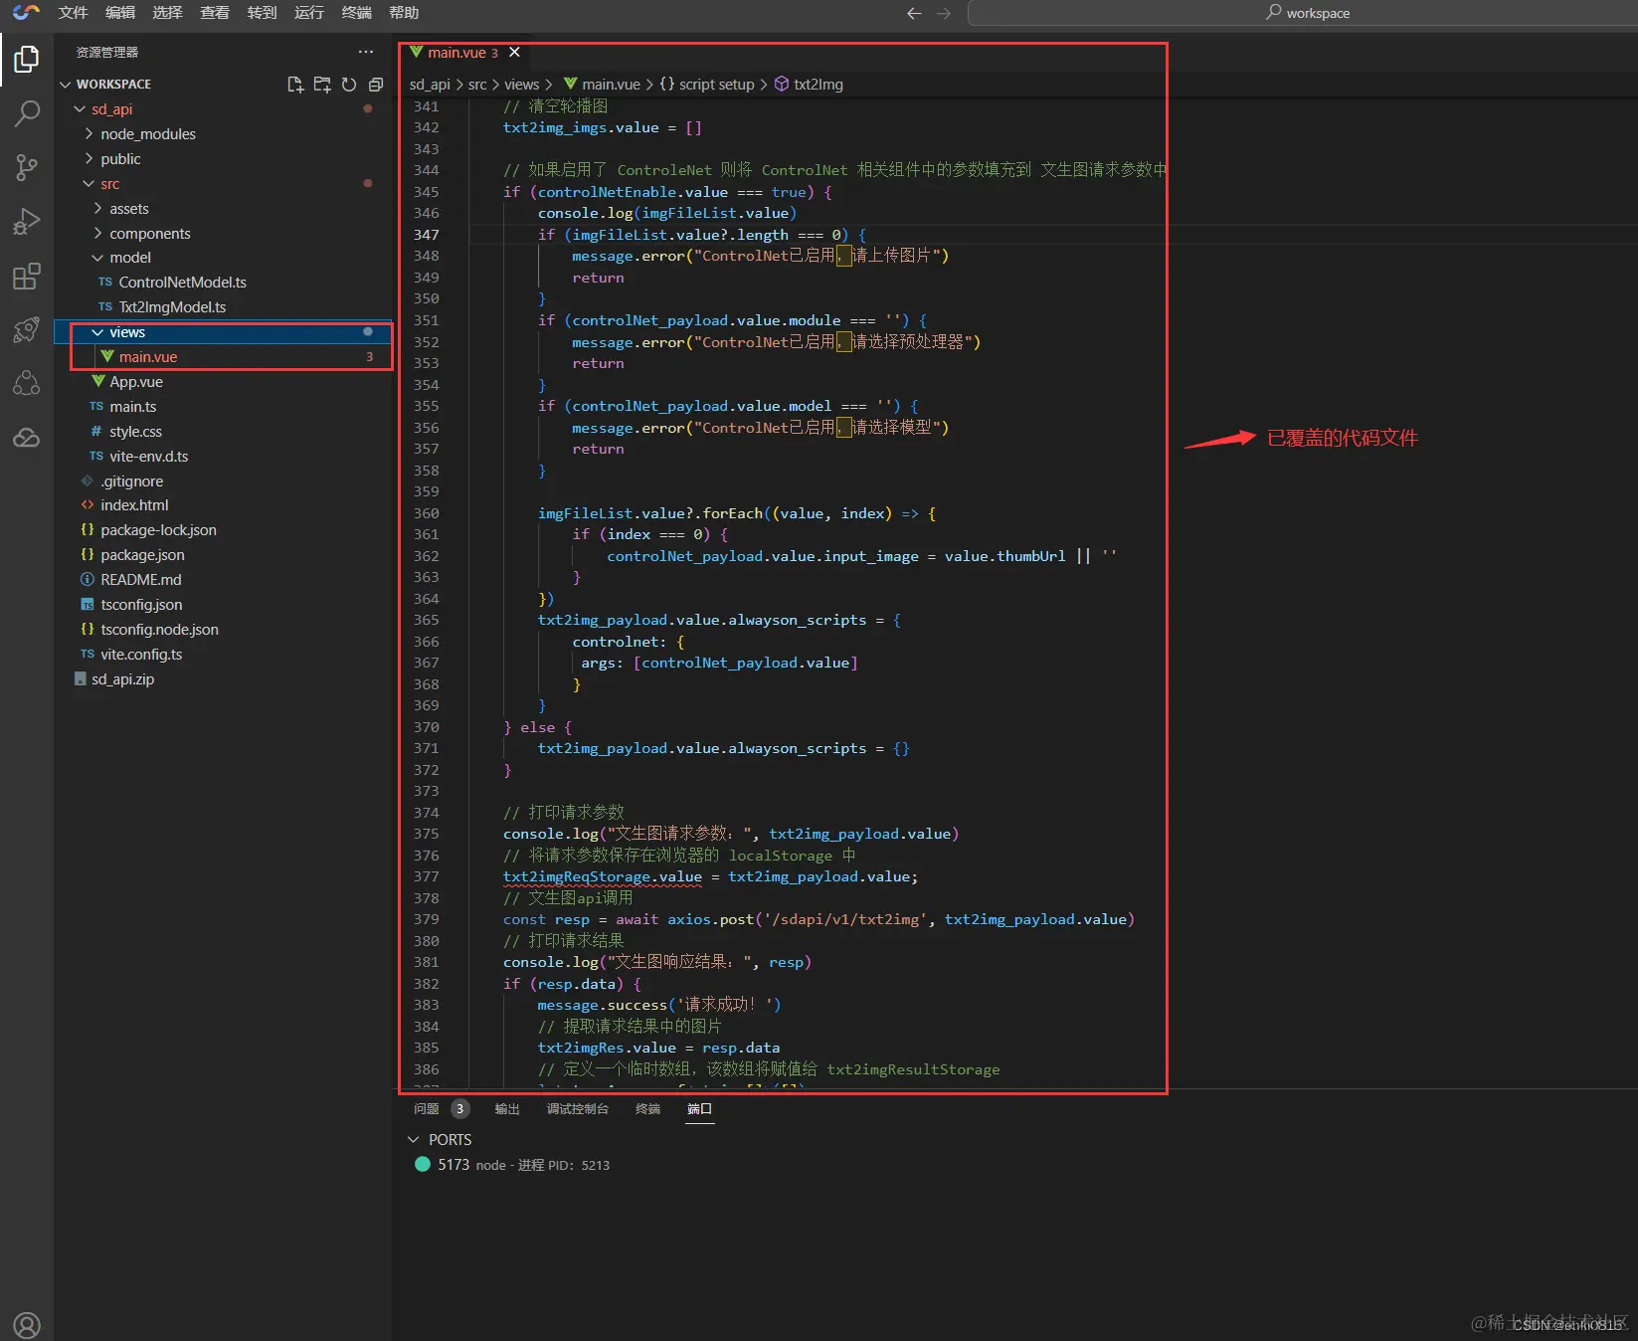
Task: Open ControlNetModel.ts file
Action: pos(183,283)
